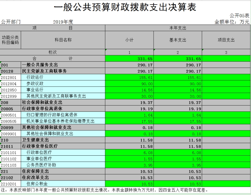Click the 社会保障和就业支出 category row
Viewport: 251px width, 195px height.
(x=63, y=102)
